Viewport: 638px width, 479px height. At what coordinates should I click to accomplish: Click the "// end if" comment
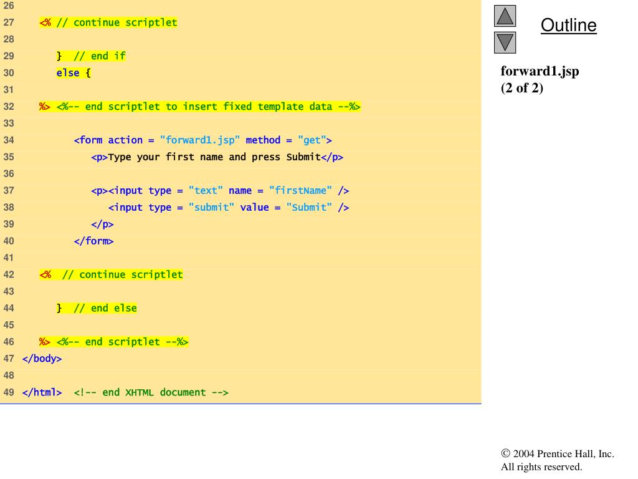coord(100,56)
